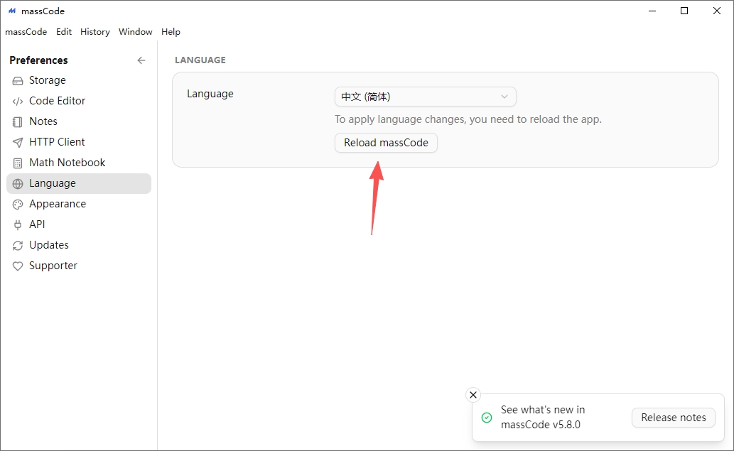The image size is (734, 451).
Task: Expand the Language dropdown chevron
Action: click(x=504, y=97)
